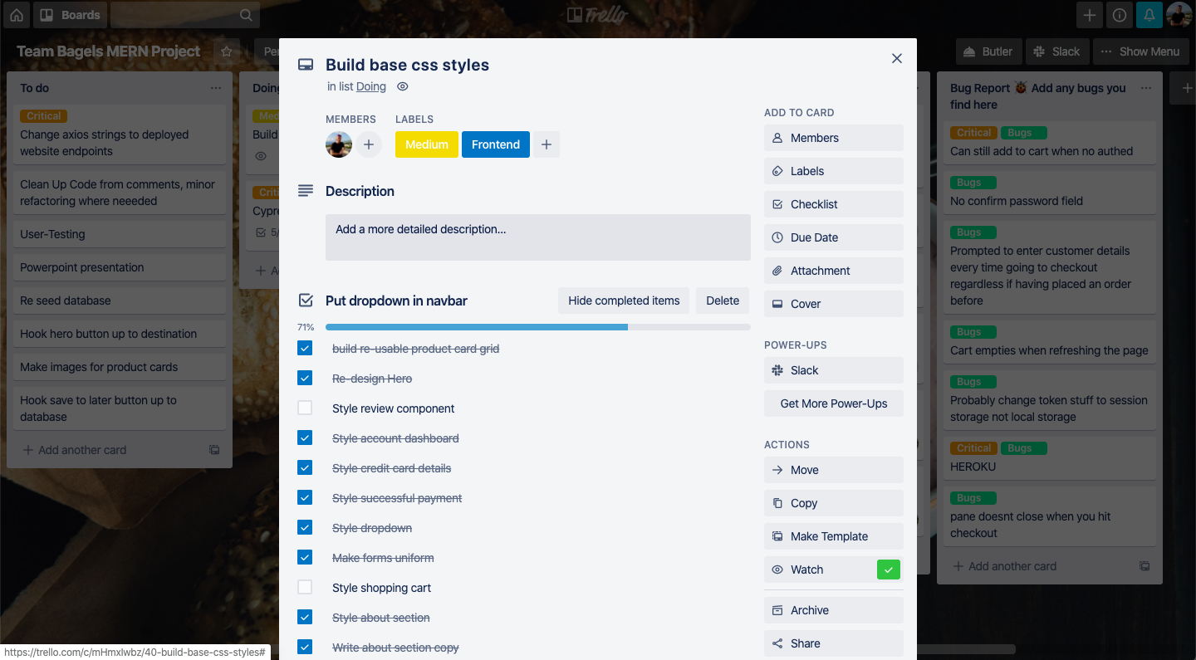Open Checklist in Add to Card
Screen dimensions: 1196x660
pos(834,204)
